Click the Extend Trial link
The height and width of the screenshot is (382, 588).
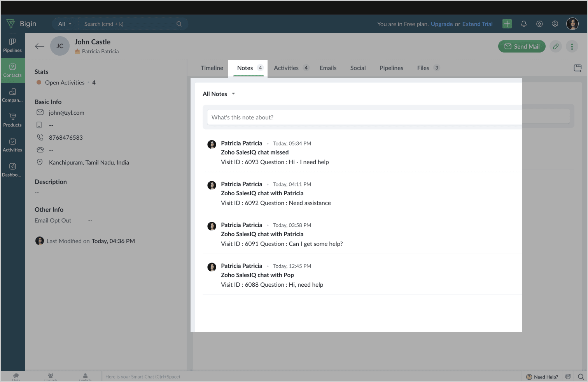[x=477, y=24]
